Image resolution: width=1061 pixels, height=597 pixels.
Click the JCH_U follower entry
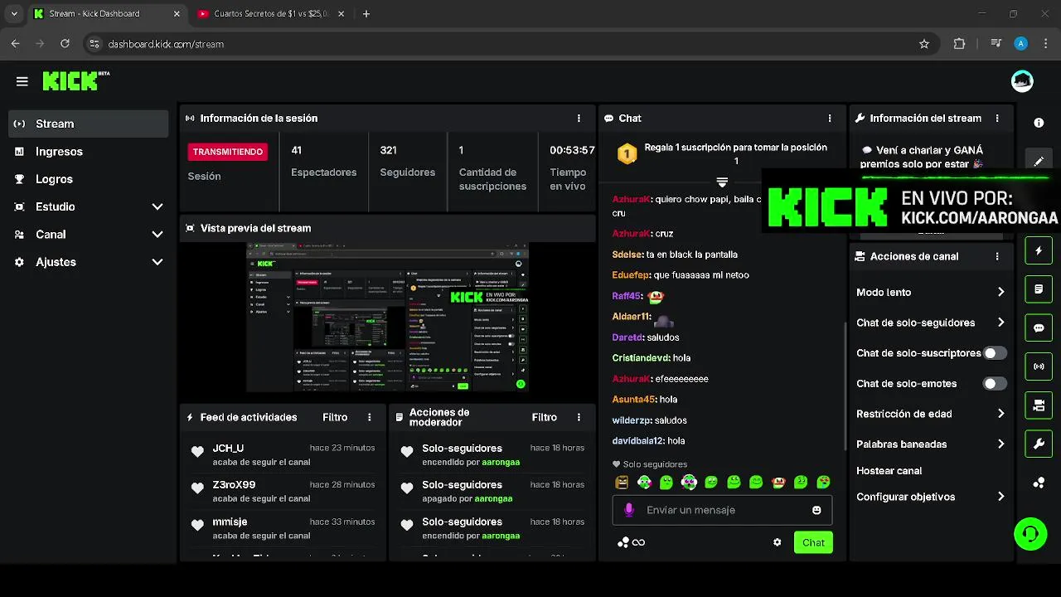[283, 454]
